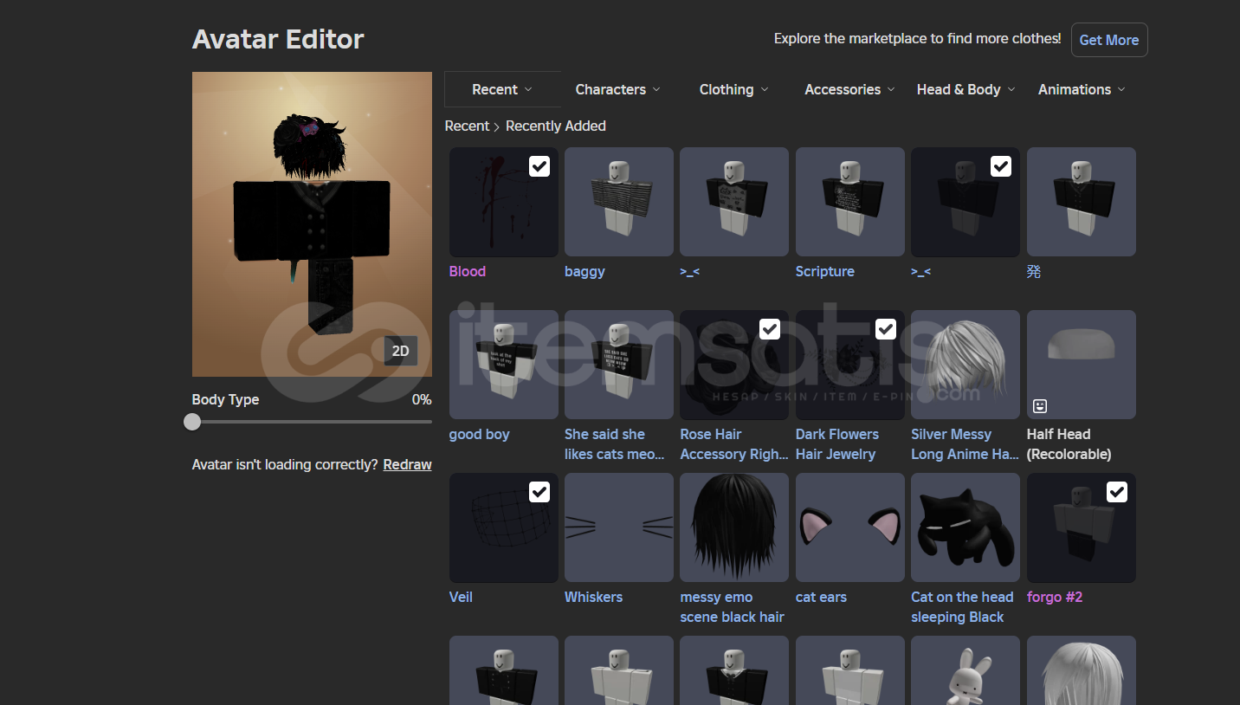Open the Recent dropdown menu
This screenshot has height=705, width=1240.
click(x=502, y=89)
